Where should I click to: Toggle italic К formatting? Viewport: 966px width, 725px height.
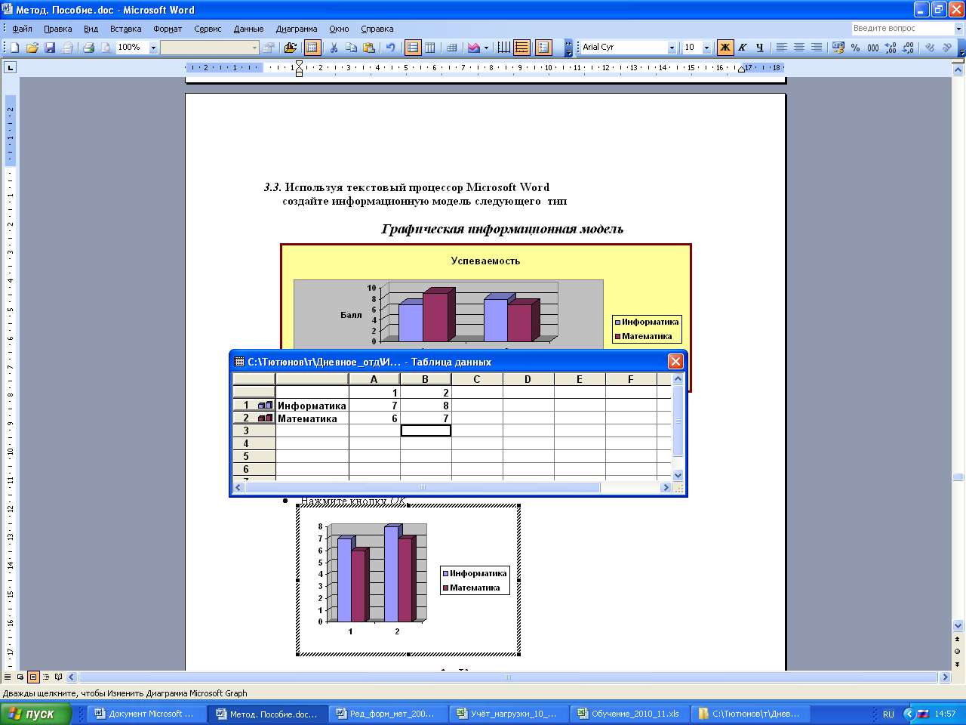click(743, 48)
